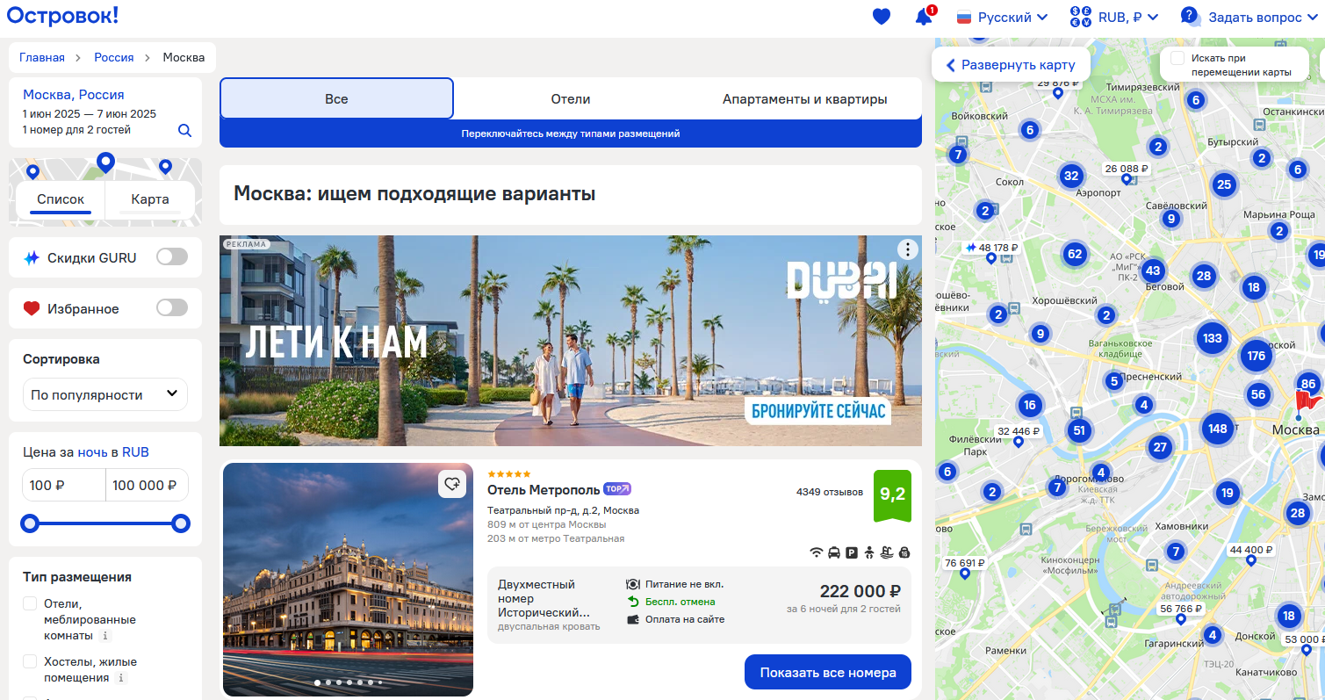Screen dimensions: 1325x700
Task: Go to Главная breadcrumb link
Action: click(x=42, y=57)
